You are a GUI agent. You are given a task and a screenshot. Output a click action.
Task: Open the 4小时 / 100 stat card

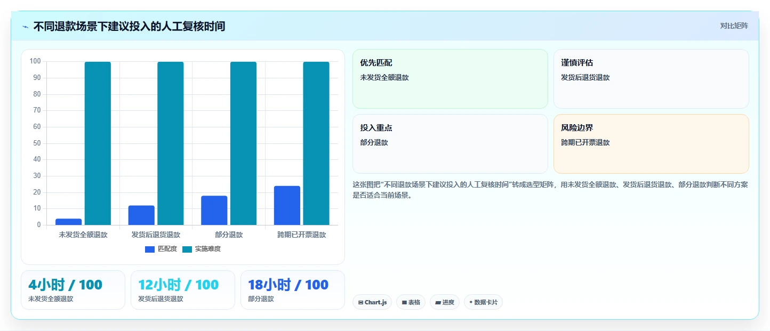click(x=73, y=290)
